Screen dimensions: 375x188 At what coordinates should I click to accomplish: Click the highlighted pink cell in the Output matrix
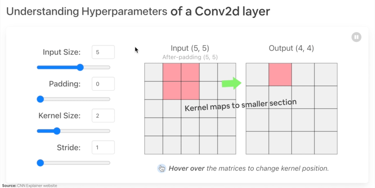pos(280,74)
